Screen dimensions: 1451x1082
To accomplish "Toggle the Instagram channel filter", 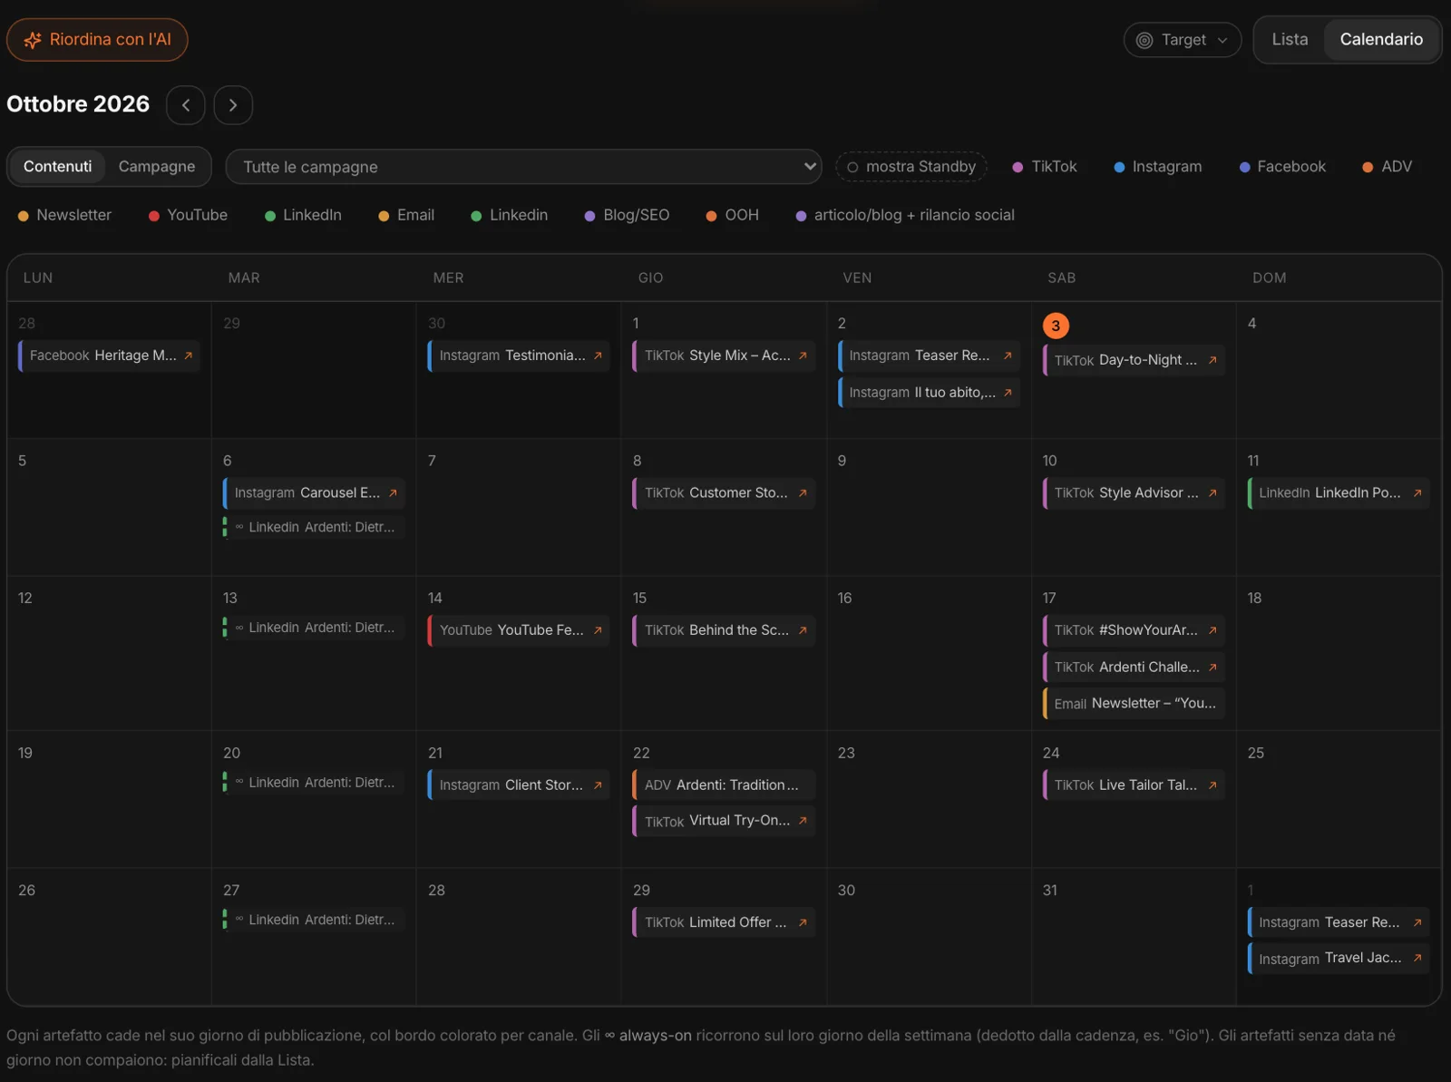I will 1158,167.
